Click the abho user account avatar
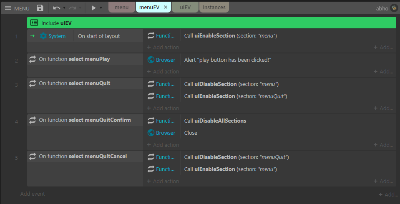This screenshot has width=400, height=204. [393, 8]
